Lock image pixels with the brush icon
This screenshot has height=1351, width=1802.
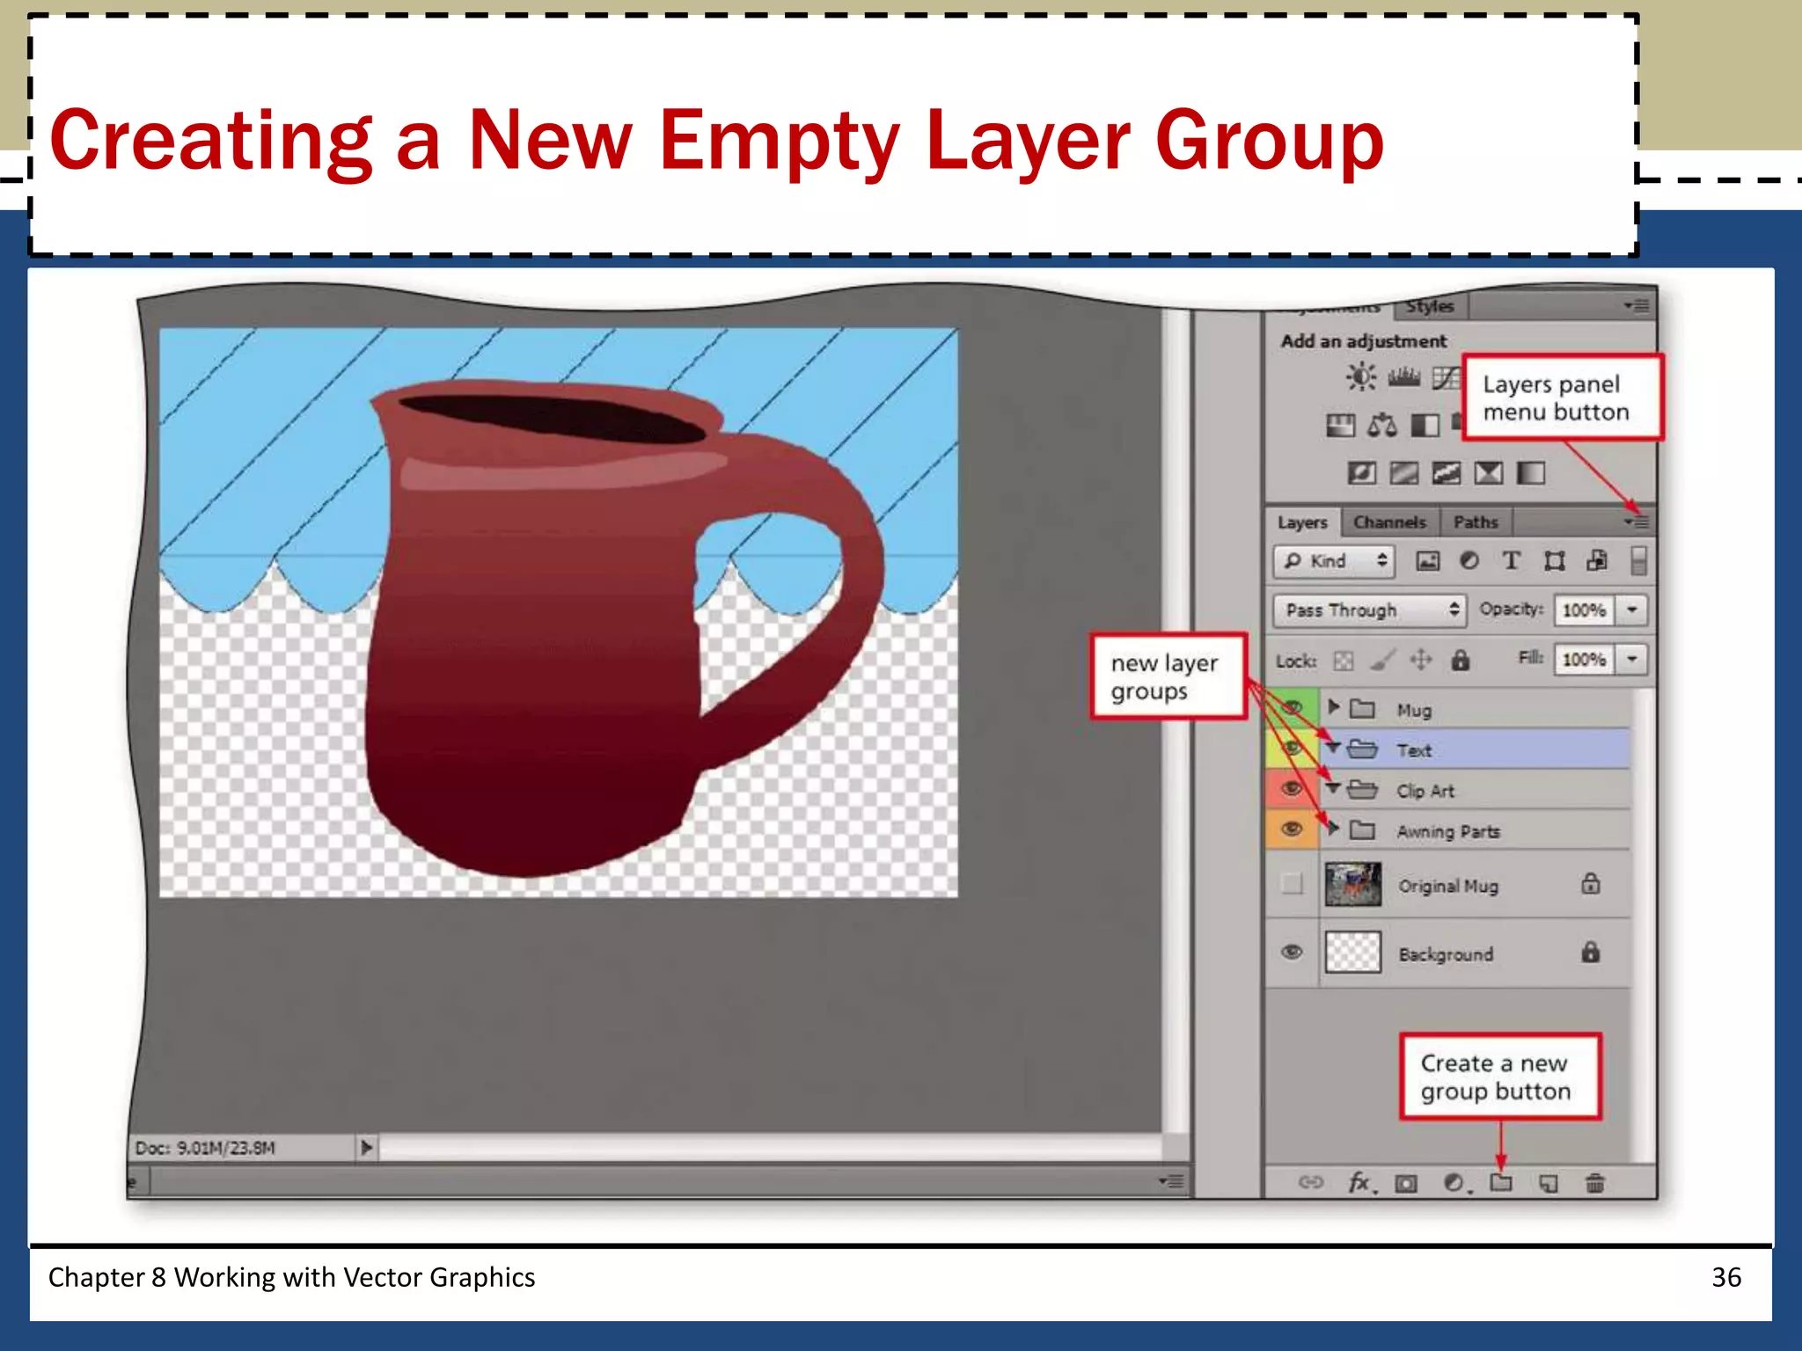point(1382,660)
